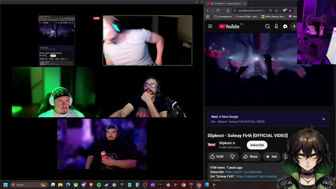Open the cast/install icon in address bar

[x=276, y=10]
